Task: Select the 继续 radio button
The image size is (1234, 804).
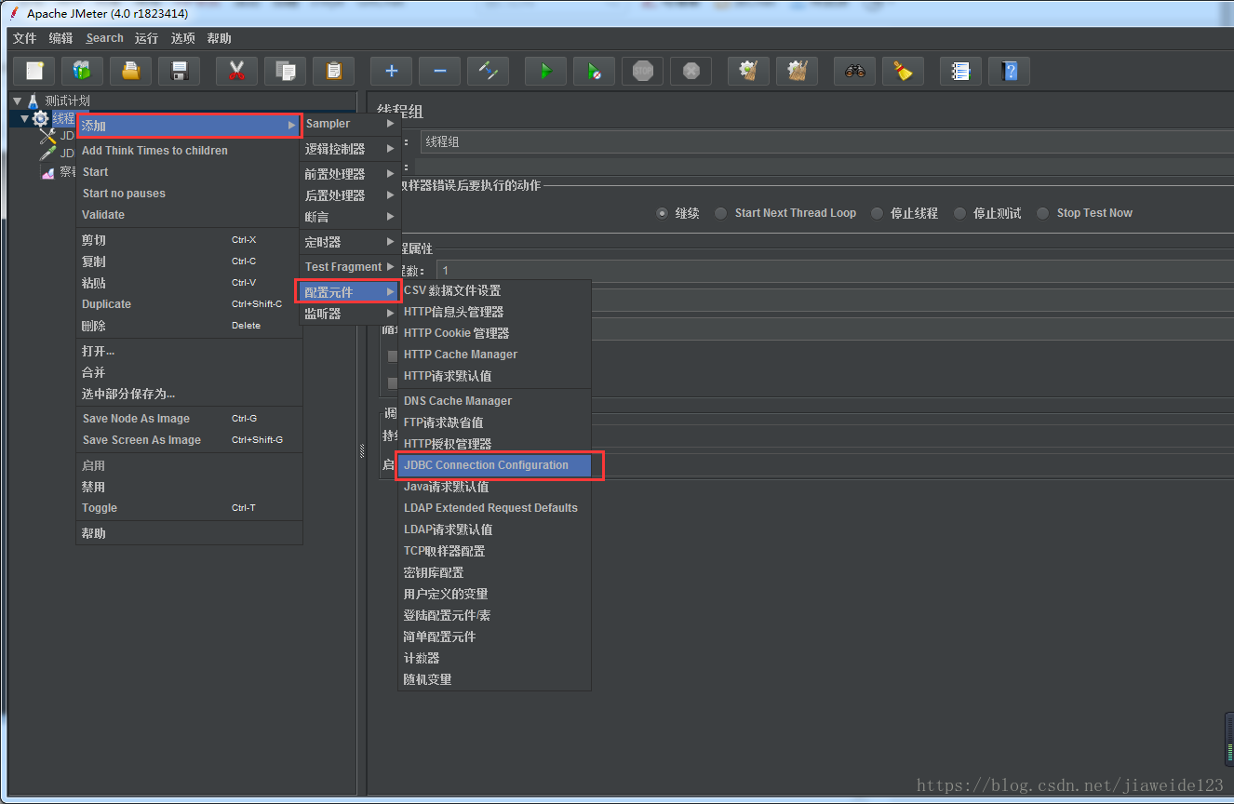Action: tap(662, 213)
